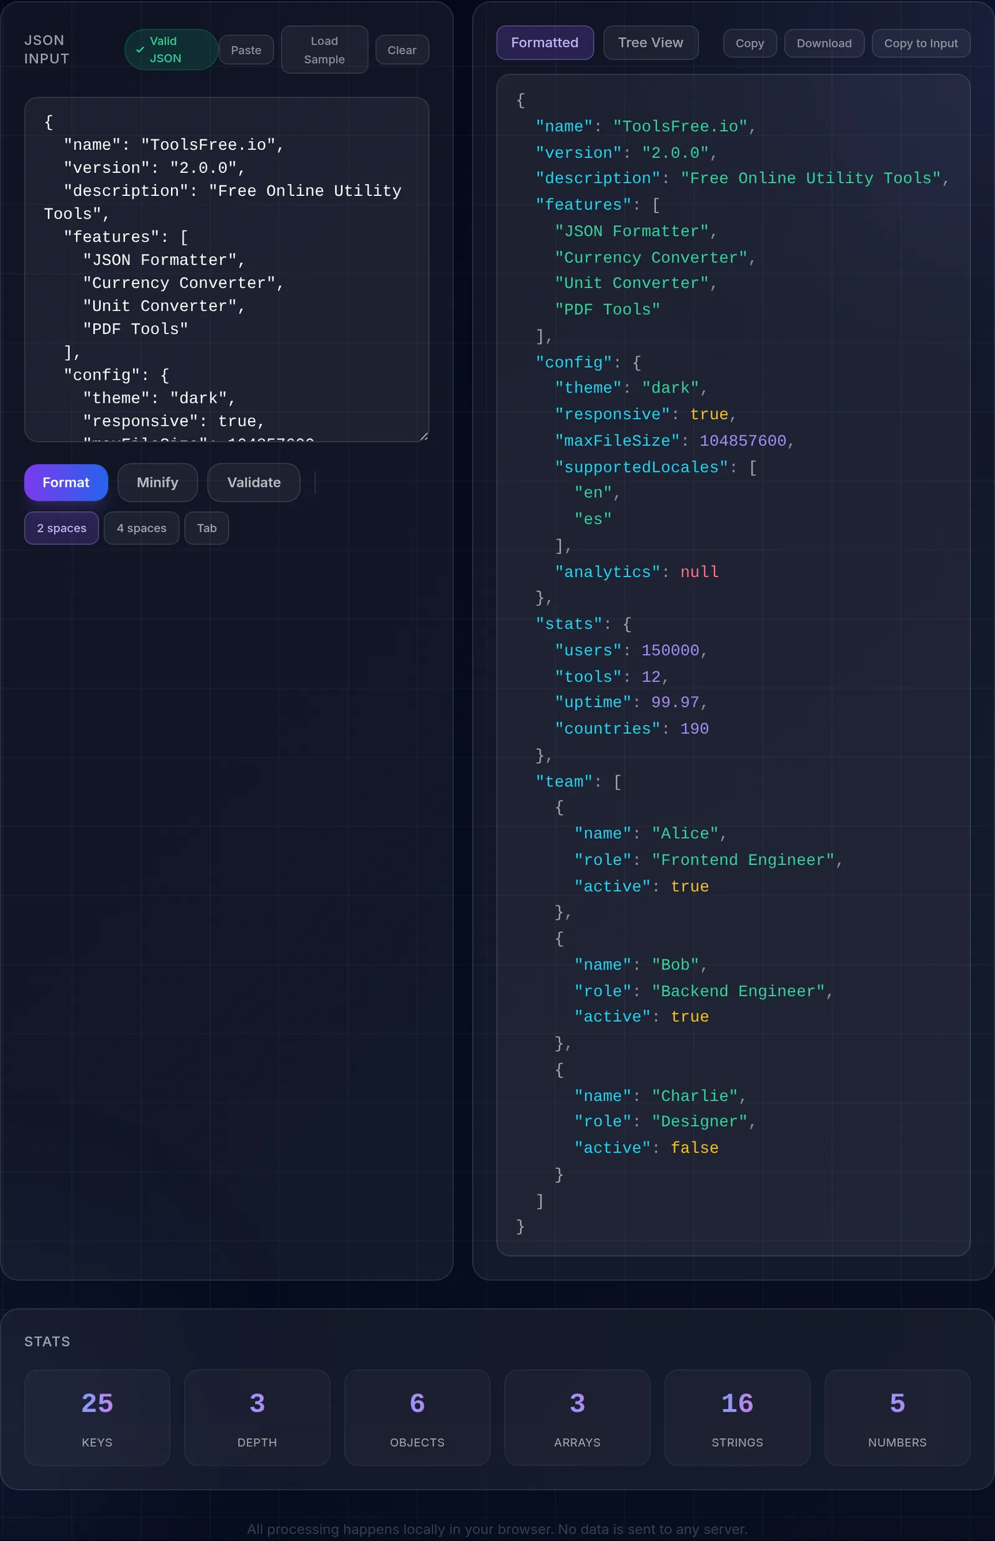Click the local processing footer notice
The width and height of the screenshot is (995, 1541).
click(497, 1529)
